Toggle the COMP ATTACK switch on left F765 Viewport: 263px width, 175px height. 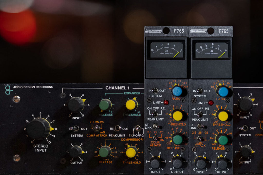click(x=155, y=138)
